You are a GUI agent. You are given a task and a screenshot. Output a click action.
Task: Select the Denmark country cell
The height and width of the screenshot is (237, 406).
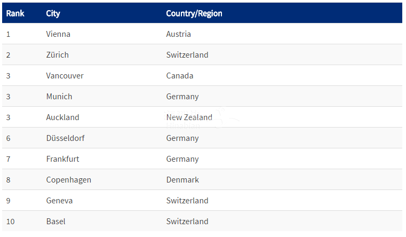coord(182,180)
